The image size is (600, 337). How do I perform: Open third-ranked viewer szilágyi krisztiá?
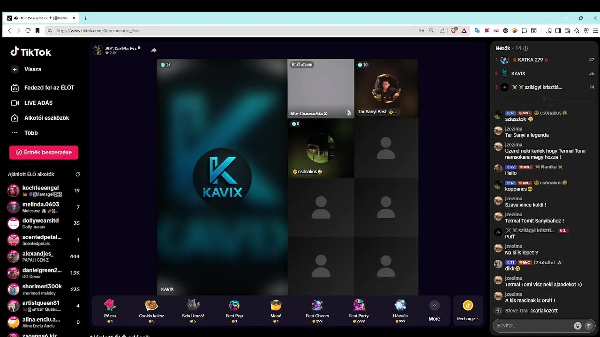545,87
